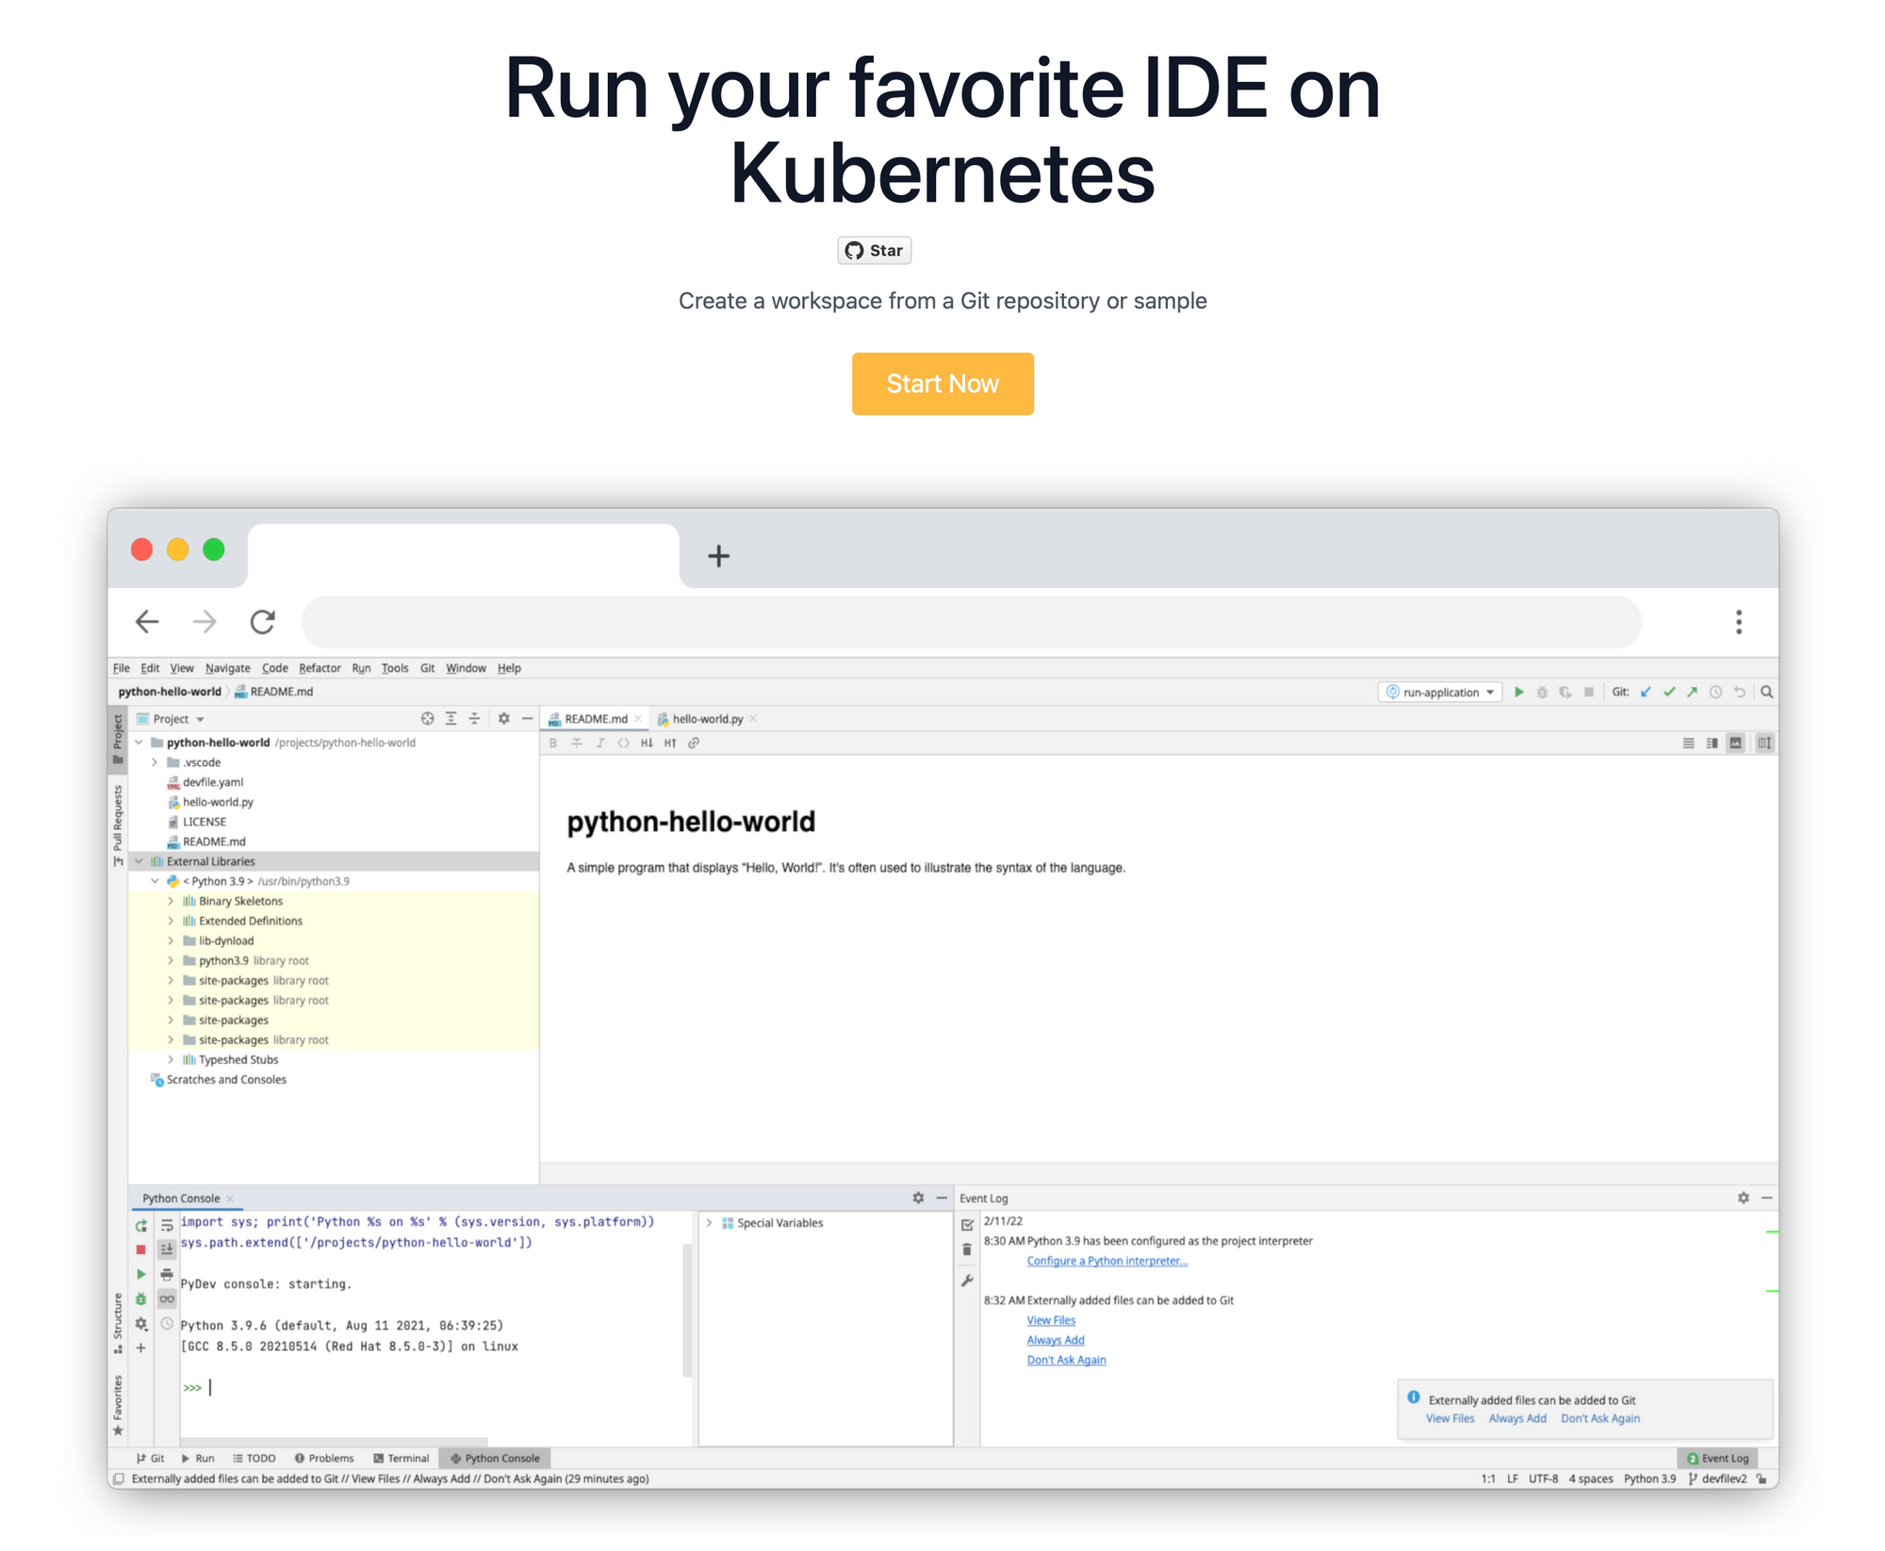Switch to editor and preview split view
This screenshot has height=1551, width=1885.
(x=1713, y=743)
